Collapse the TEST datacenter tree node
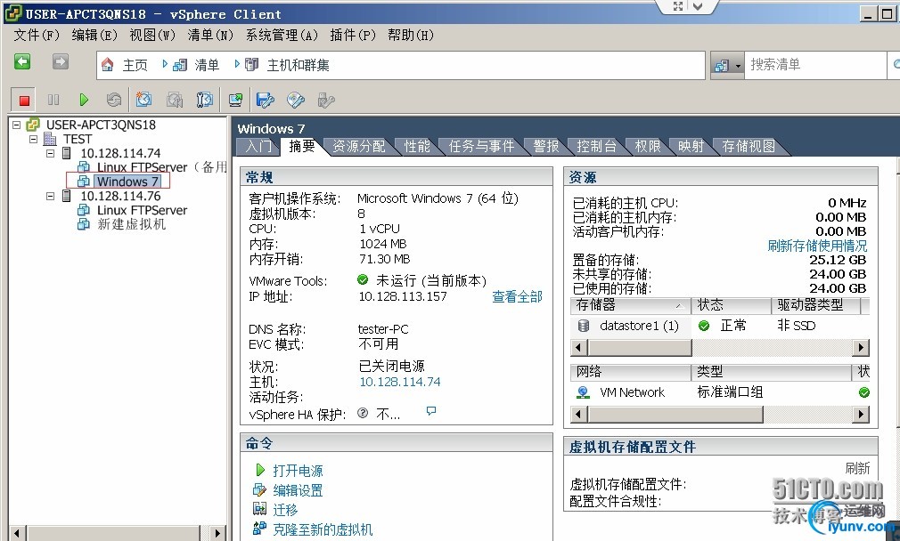Image resolution: width=900 pixels, height=541 pixels. (33, 139)
